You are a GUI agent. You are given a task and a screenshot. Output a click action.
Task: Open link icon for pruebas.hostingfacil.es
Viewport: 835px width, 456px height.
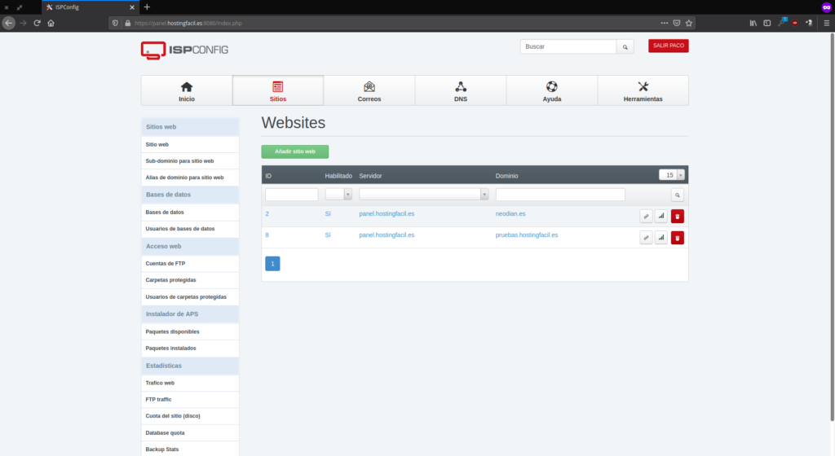click(646, 238)
